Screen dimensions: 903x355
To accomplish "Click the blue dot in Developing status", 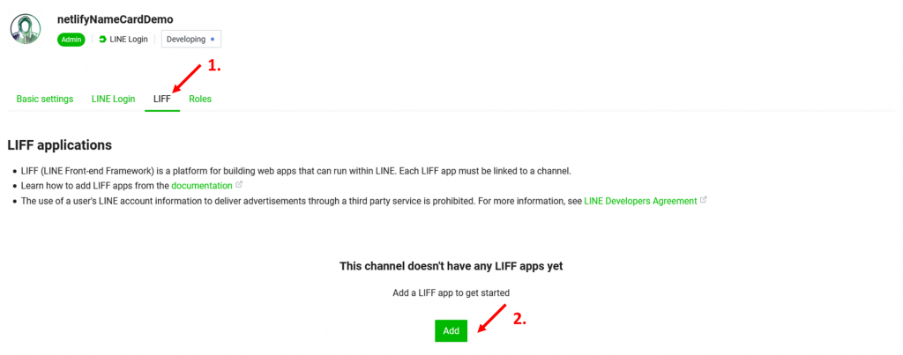I will click(213, 39).
